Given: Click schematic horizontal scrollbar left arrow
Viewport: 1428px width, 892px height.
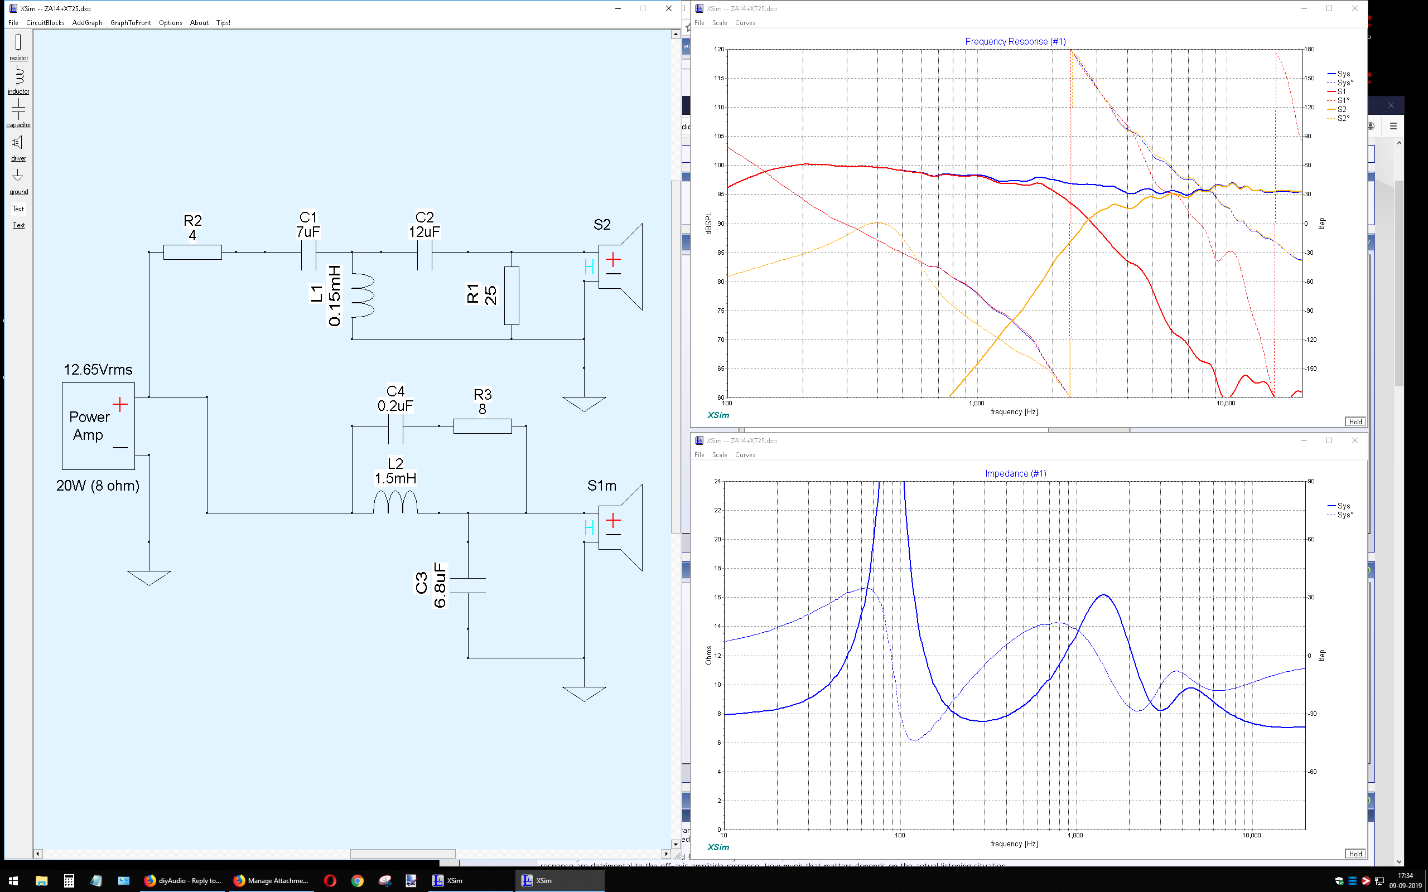Looking at the screenshot, I should [x=38, y=854].
